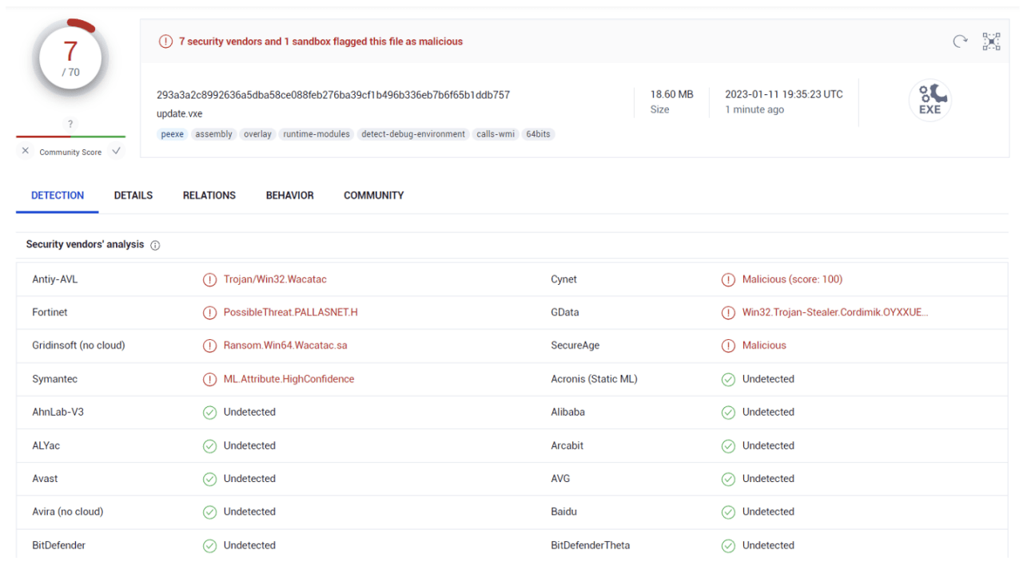Click the alert icon beside Win32.Trojan-Stealer.Cordimik
1023x577 pixels.
(728, 313)
